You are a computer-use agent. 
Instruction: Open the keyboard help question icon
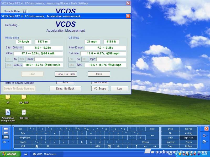pos(204,142)
